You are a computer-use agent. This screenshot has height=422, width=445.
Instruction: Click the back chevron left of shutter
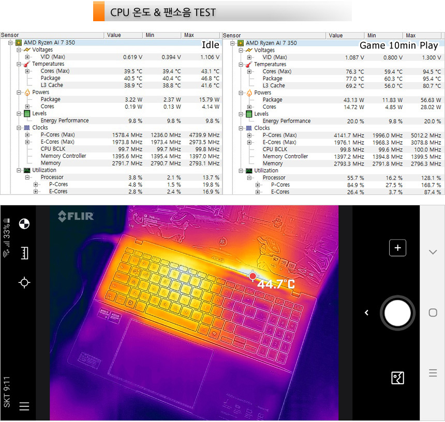(366, 313)
